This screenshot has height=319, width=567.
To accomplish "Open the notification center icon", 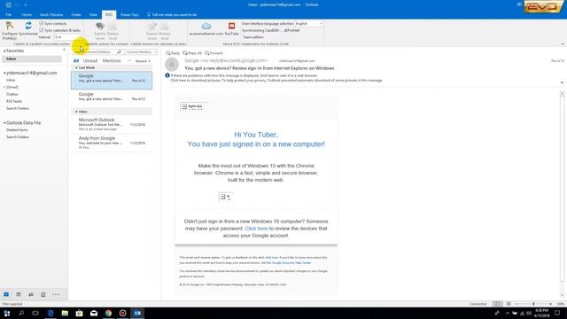I will [x=557, y=313].
